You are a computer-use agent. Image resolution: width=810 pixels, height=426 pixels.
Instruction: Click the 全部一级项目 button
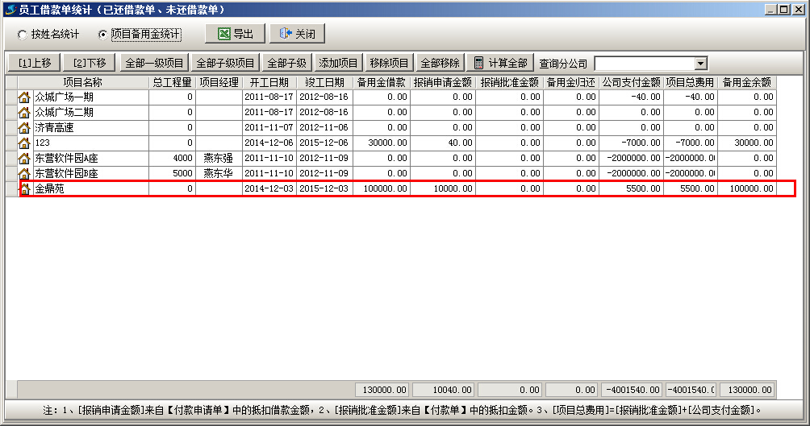click(154, 63)
